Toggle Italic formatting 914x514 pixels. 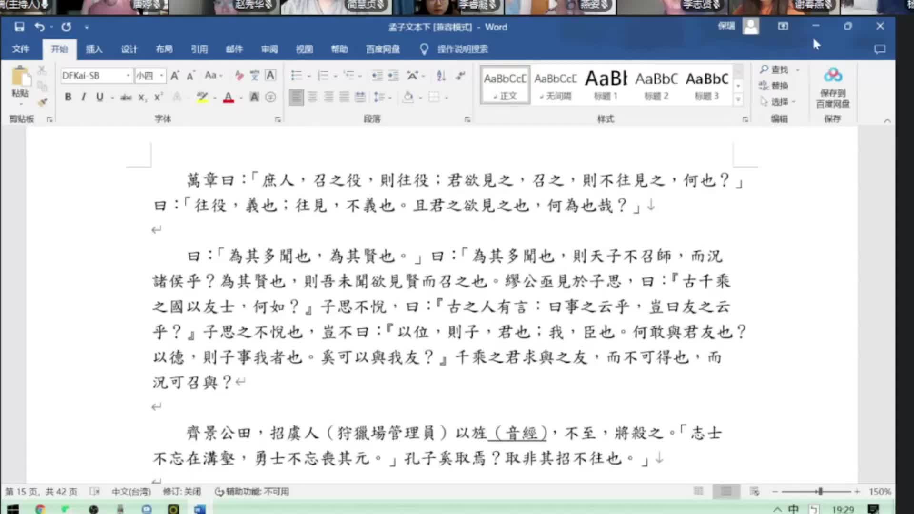tap(84, 97)
